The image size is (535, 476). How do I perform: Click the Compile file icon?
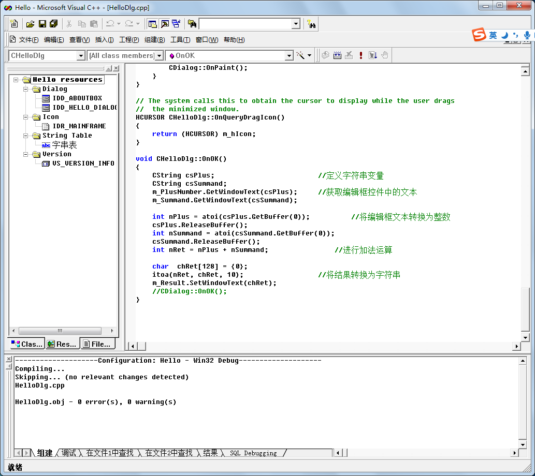[325, 55]
